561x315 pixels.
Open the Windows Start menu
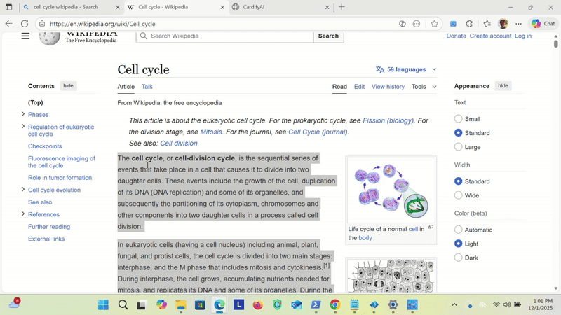(x=103, y=304)
